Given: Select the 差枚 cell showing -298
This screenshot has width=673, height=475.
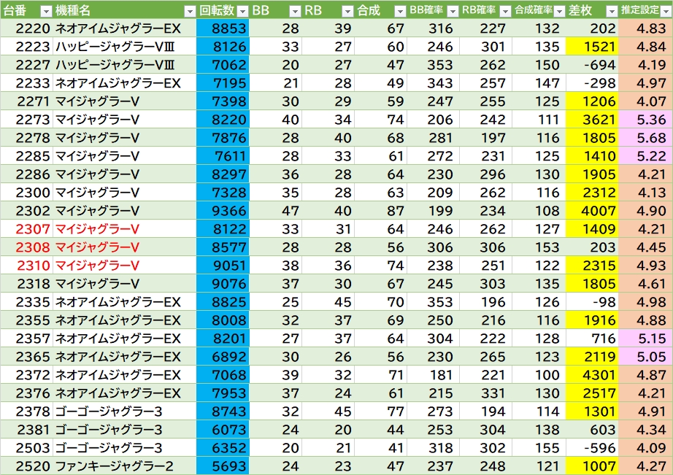Looking at the screenshot, I should [x=592, y=82].
